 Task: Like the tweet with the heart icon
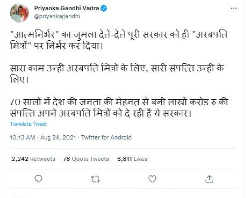152,179
